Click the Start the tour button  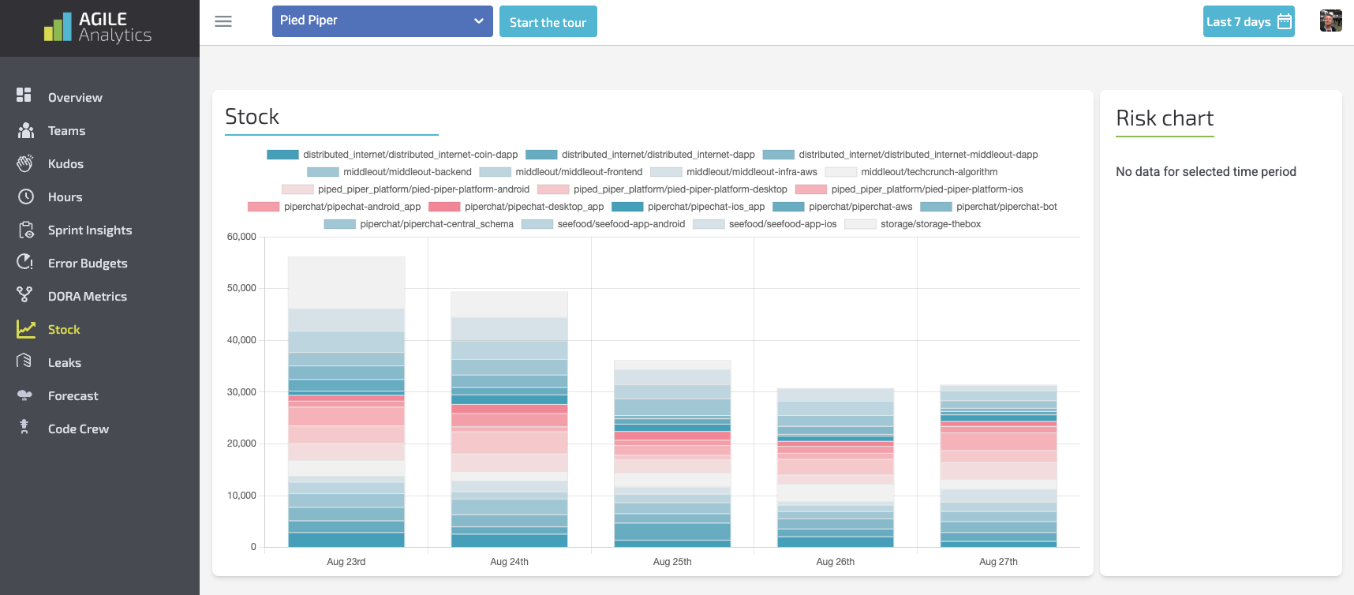point(548,22)
